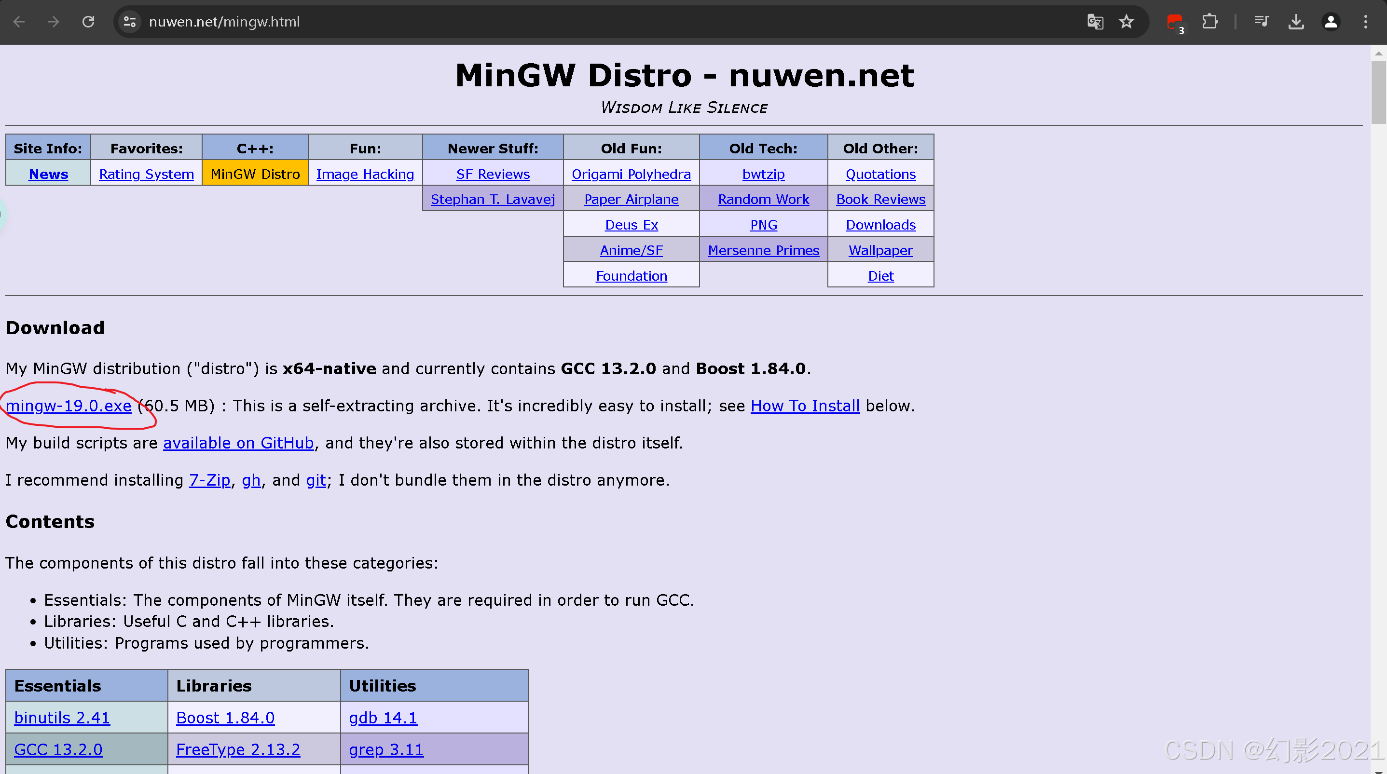
Task: Open the Boost 1.84.0 table link
Action: point(225,718)
